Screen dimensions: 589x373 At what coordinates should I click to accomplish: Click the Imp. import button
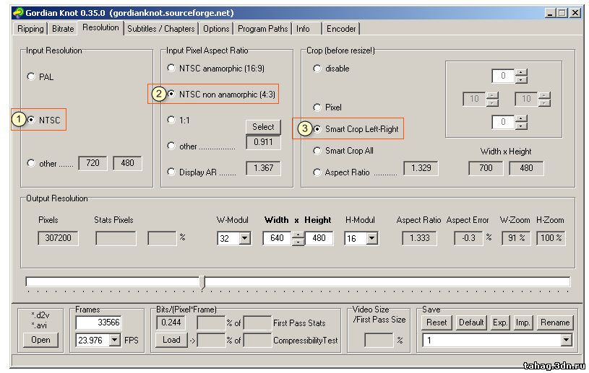click(523, 322)
